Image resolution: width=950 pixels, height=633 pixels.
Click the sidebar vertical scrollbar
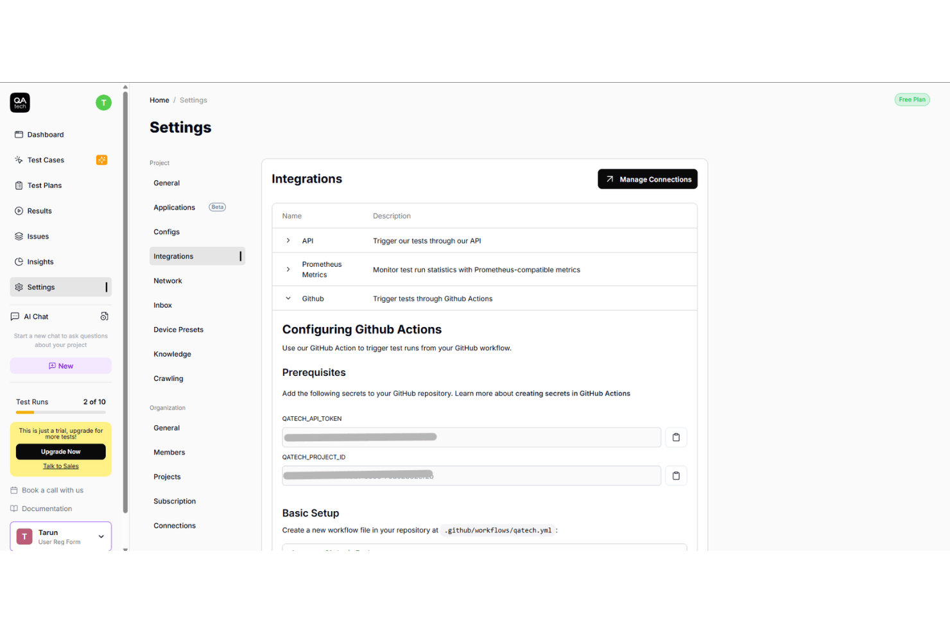125,301
